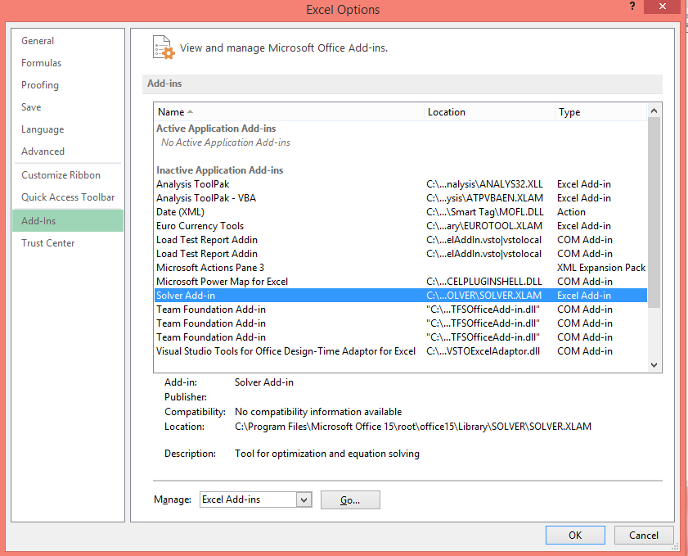Image resolution: width=688 pixels, height=556 pixels.
Task: Click the list scrollbar up arrow
Action: click(x=654, y=111)
